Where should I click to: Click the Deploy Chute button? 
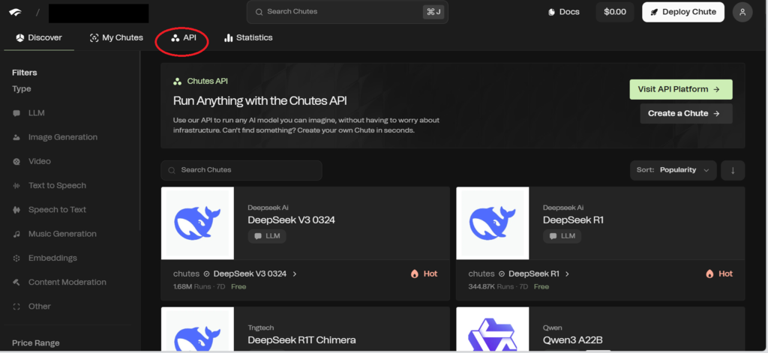pyautogui.click(x=683, y=12)
